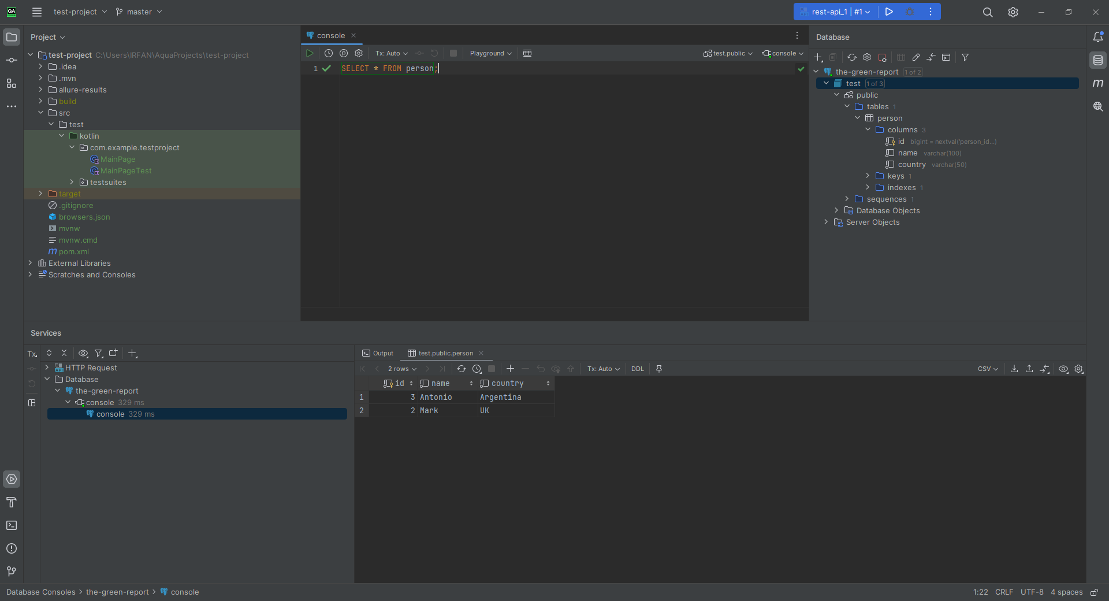The width and height of the screenshot is (1109, 601).
Task: Toggle file read-only lock icon in status bar
Action: [1094, 592]
